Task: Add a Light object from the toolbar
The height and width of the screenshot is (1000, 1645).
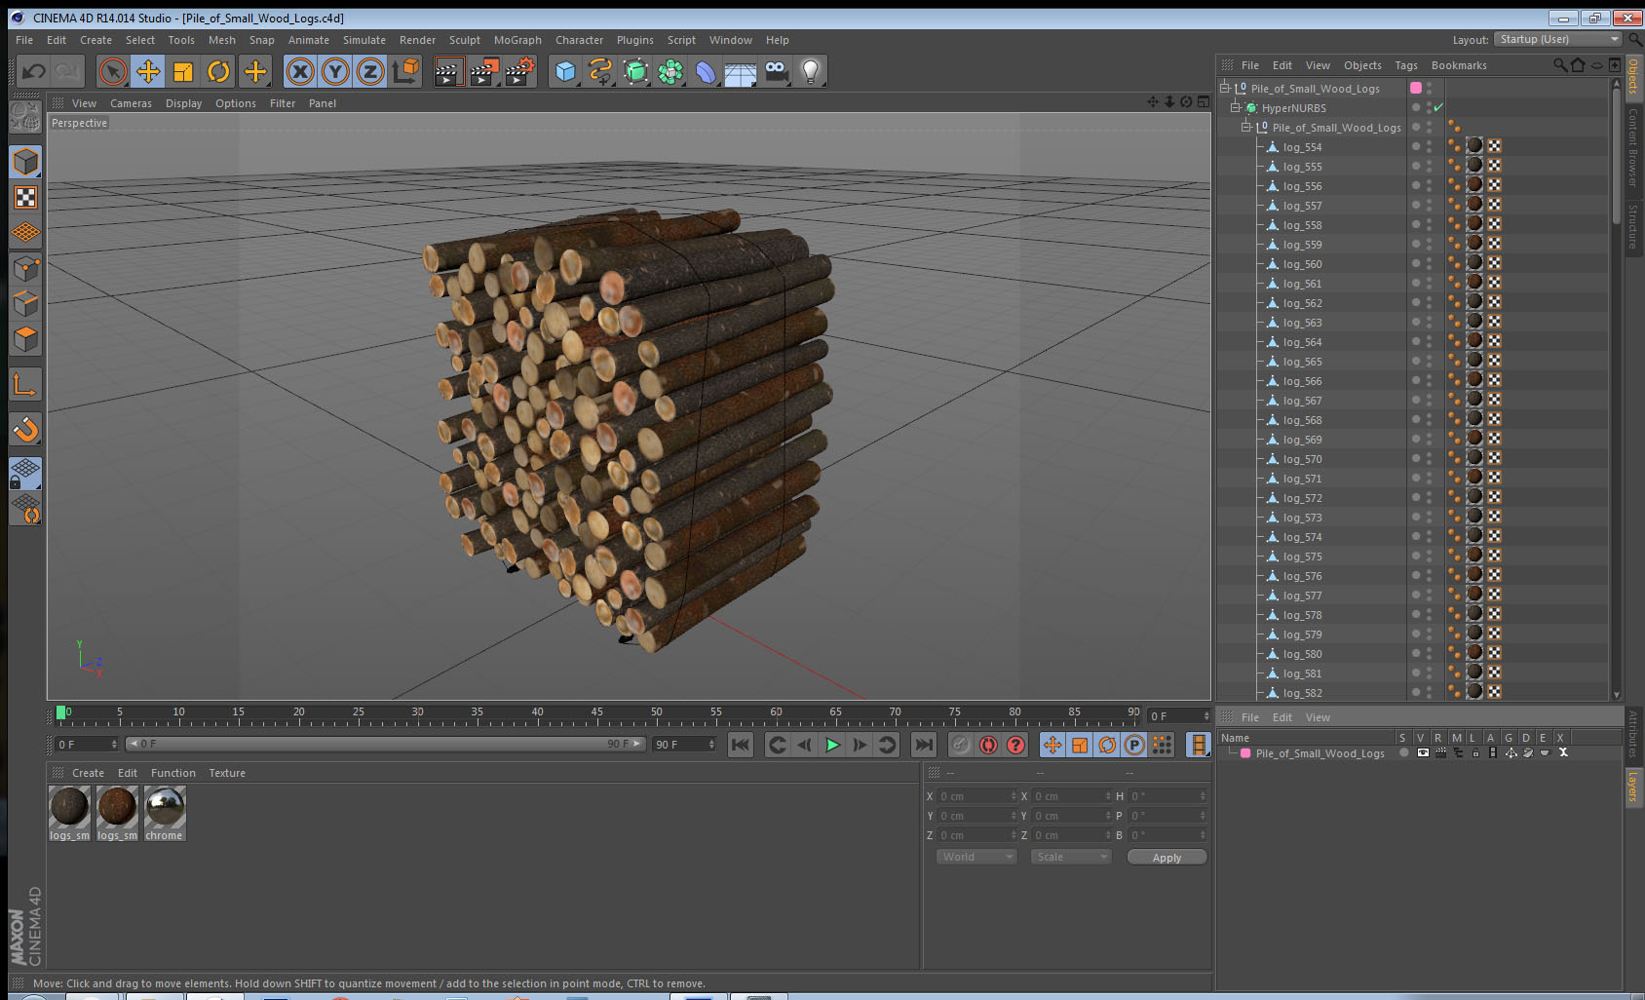Action: [x=810, y=71]
